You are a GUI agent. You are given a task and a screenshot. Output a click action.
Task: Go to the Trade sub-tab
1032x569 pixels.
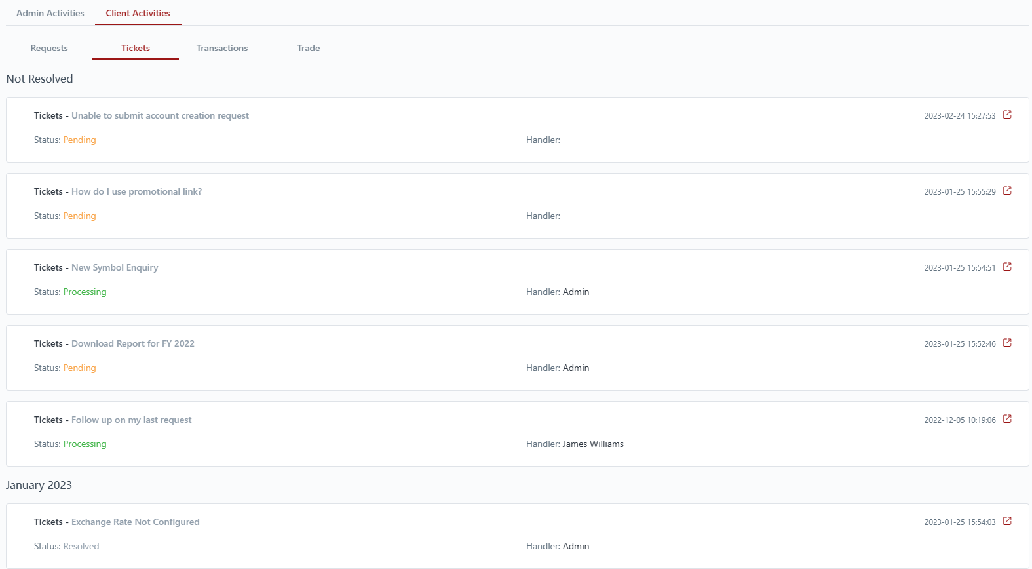click(x=309, y=48)
